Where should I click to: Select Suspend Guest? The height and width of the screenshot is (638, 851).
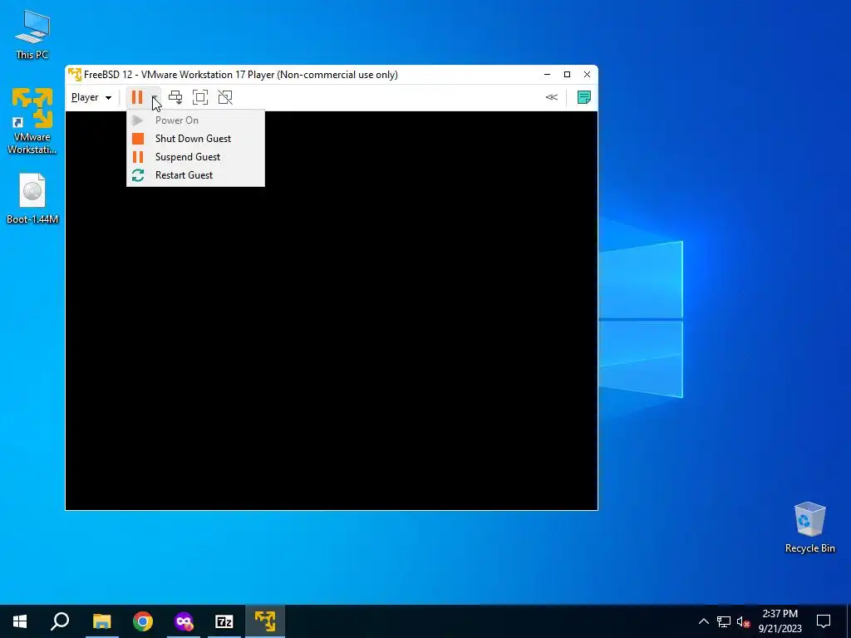pyautogui.click(x=195, y=157)
